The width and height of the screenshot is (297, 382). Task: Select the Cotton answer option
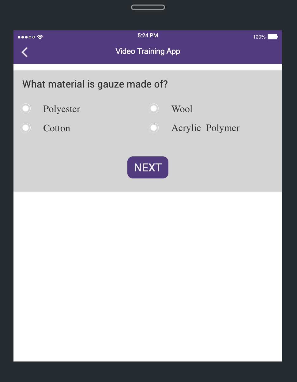25,128
